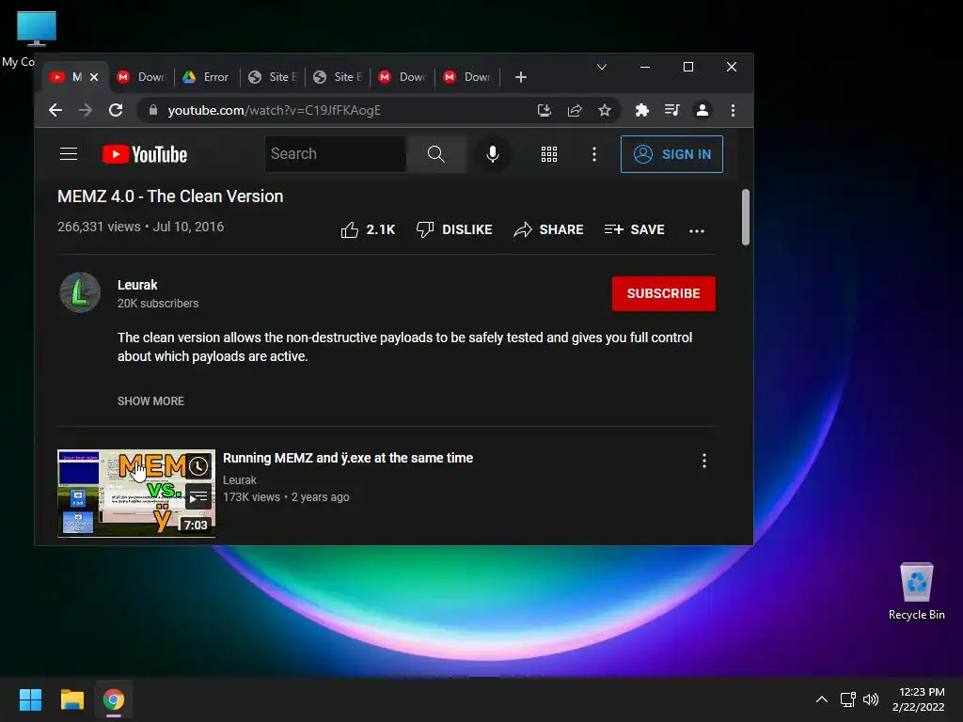Click the address bar URL

pos(275,111)
